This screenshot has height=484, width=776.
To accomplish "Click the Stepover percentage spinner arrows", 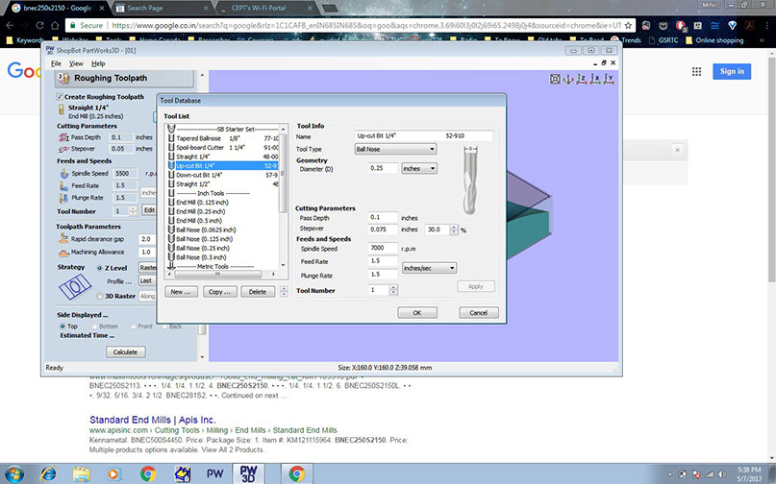I will (454, 230).
